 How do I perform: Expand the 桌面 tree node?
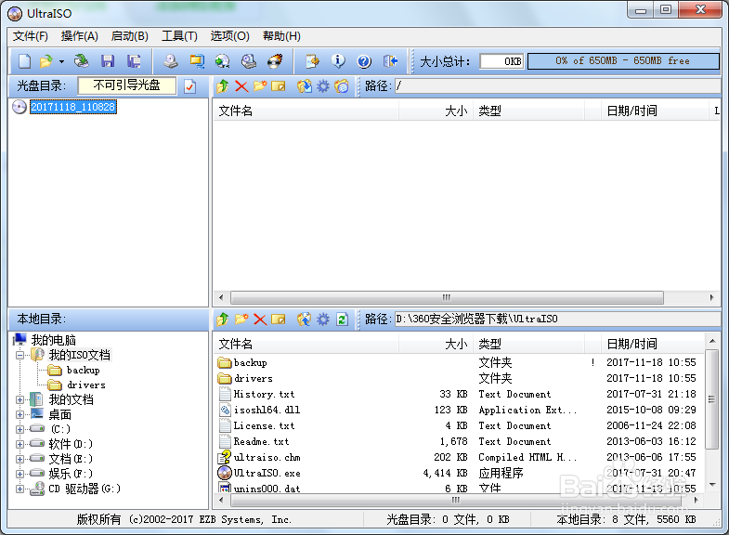(x=20, y=414)
